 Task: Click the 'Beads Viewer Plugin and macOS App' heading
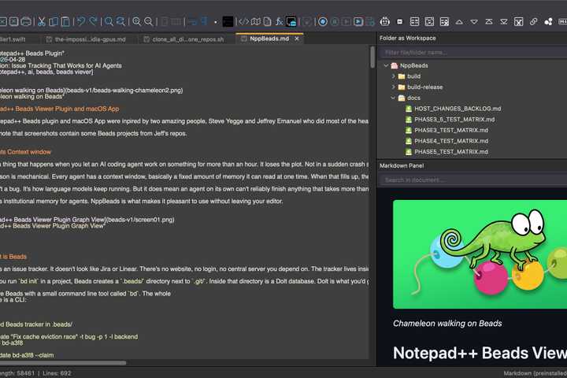67,109
